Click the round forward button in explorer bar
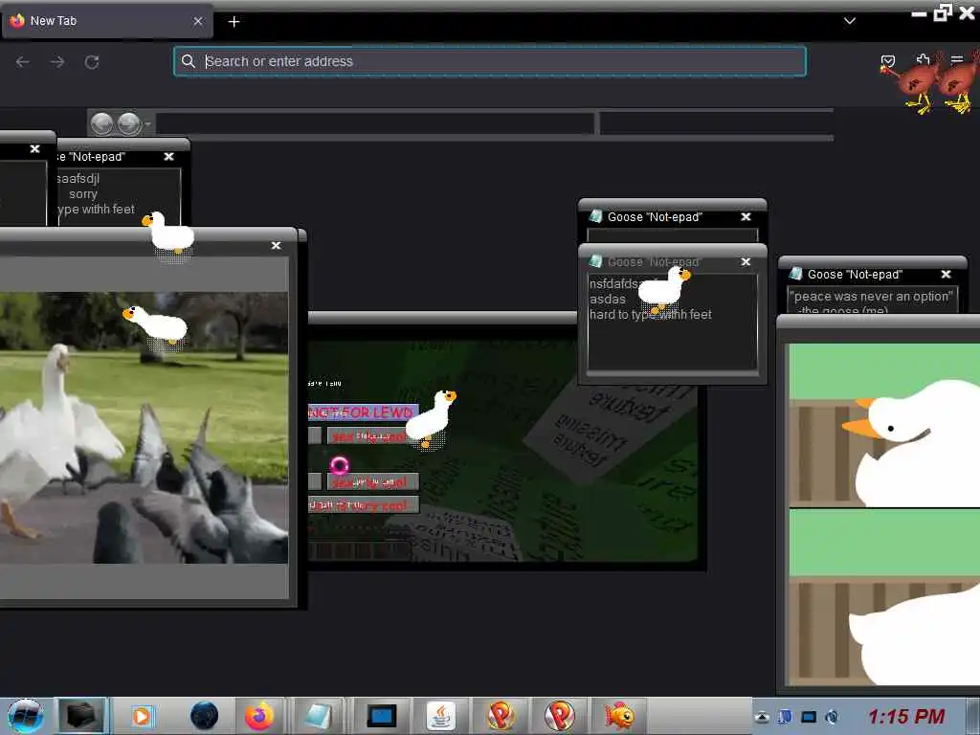Viewport: 980px width, 735px height. (x=129, y=123)
